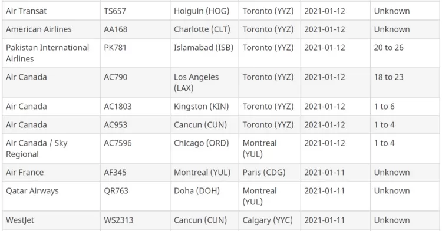Select flight AC1803 cell
Image resolution: width=442 pixels, height=231 pixels.
(x=135, y=107)
